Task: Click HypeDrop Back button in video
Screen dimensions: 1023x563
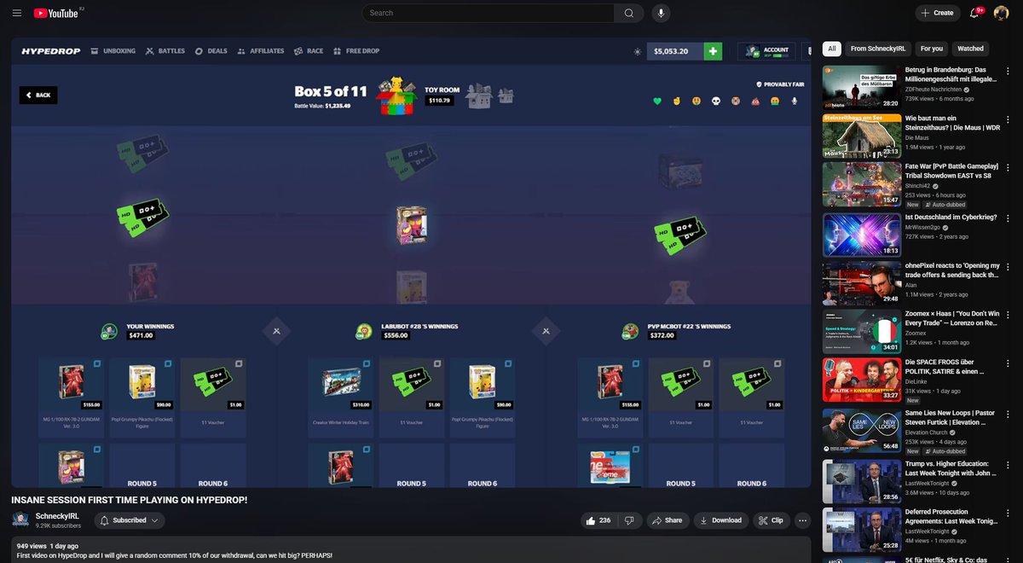Action: pyautogui.click(x=38, y=95)
